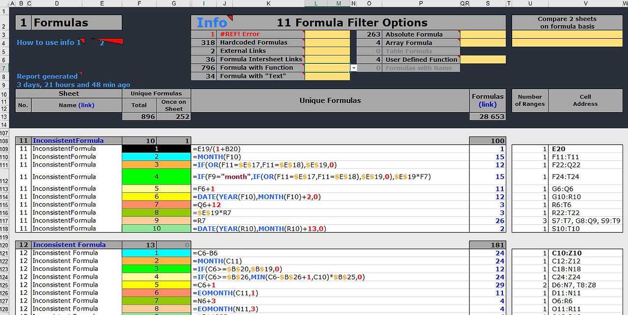Click the 'Name (link)' header cell
The image size is (628, 315).
pos(77,105)
